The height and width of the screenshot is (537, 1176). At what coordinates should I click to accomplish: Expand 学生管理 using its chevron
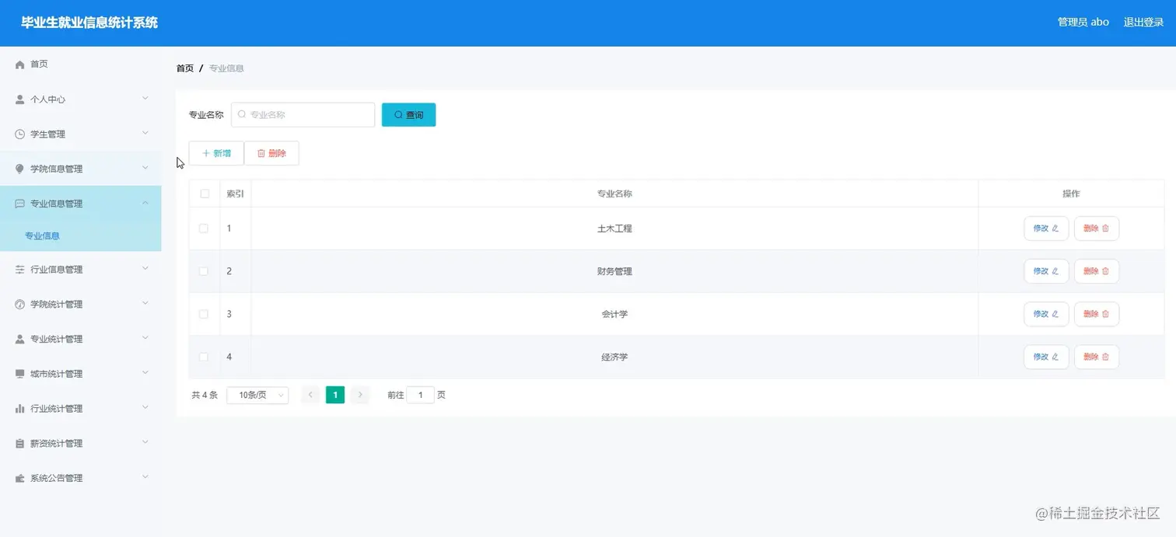tap(145, 134)
